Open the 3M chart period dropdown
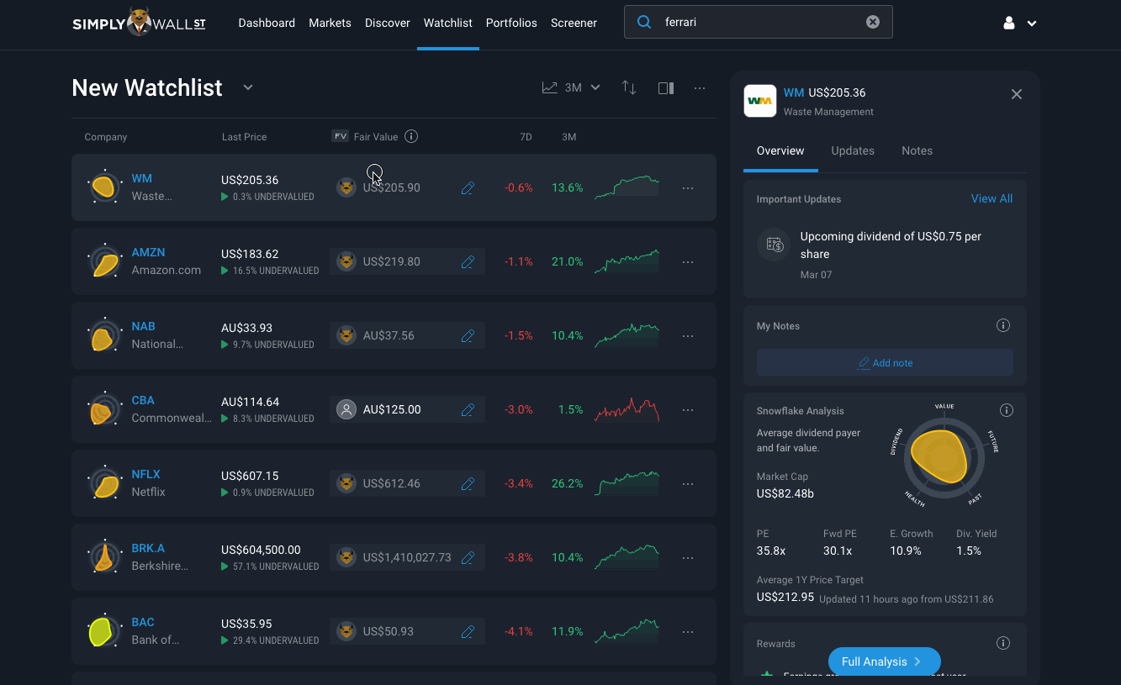 (x=571, y=87)
